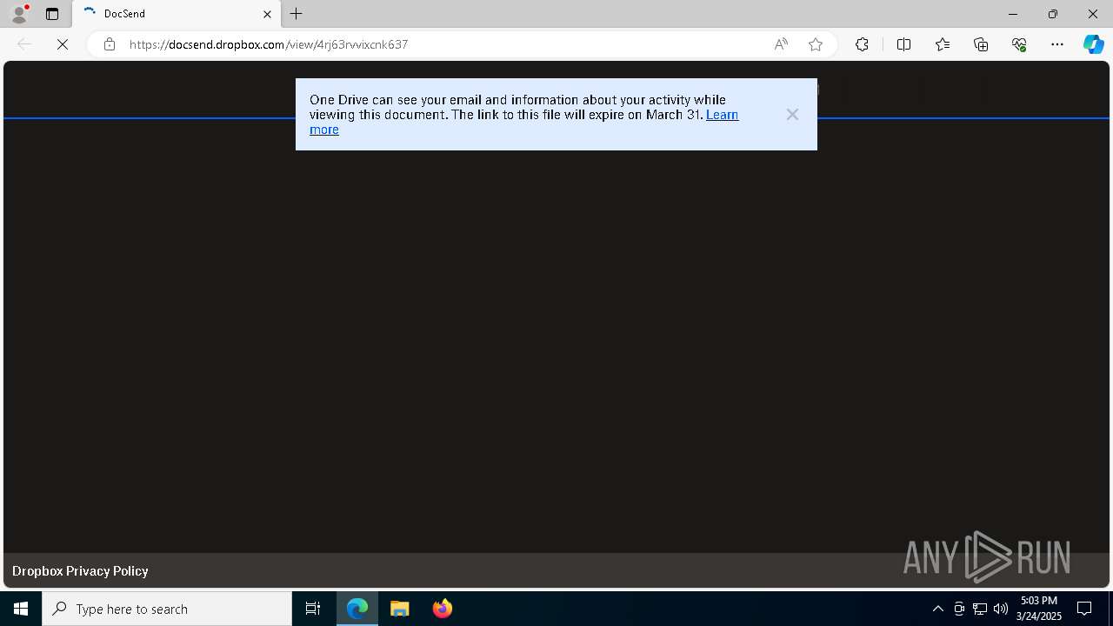Click the Windows Start button
This screenshot has height=626, width=1113.
(21, 609)
